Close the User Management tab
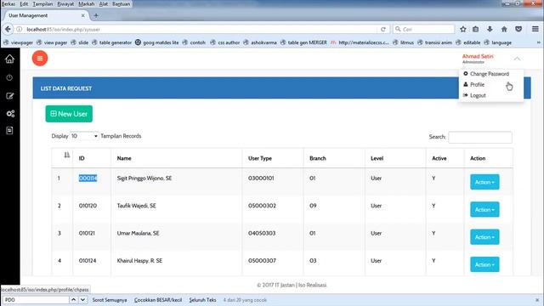This screenshot has width=544, height=306. 83,15
